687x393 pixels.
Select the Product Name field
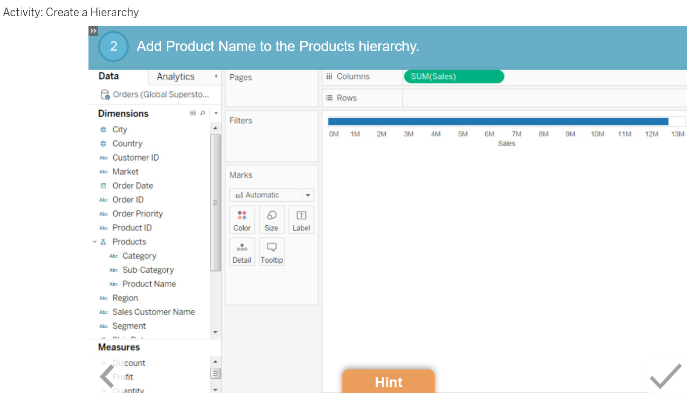149,284
